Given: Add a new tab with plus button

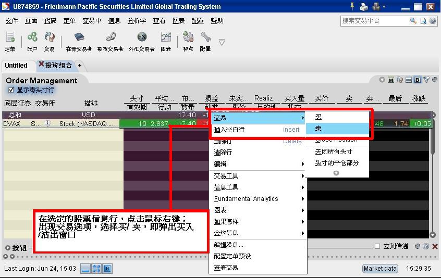Looking at the screenshot, I should [80, 66].
